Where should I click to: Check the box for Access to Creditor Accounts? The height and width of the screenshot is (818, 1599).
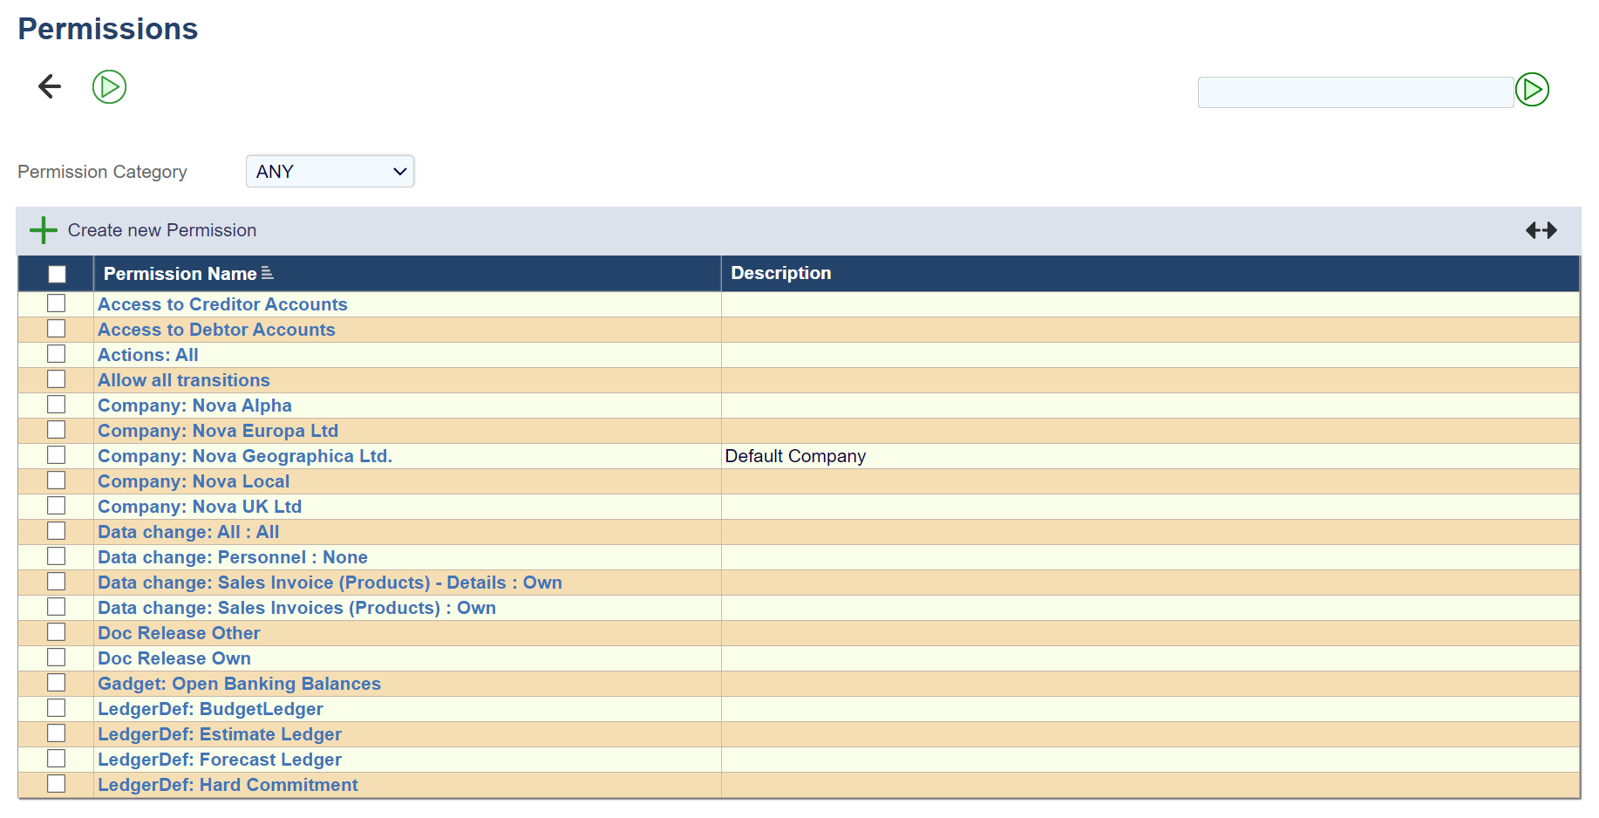pos(57,303)
